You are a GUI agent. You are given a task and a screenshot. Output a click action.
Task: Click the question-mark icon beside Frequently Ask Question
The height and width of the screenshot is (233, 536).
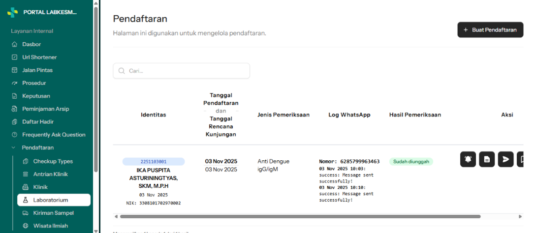14,135
